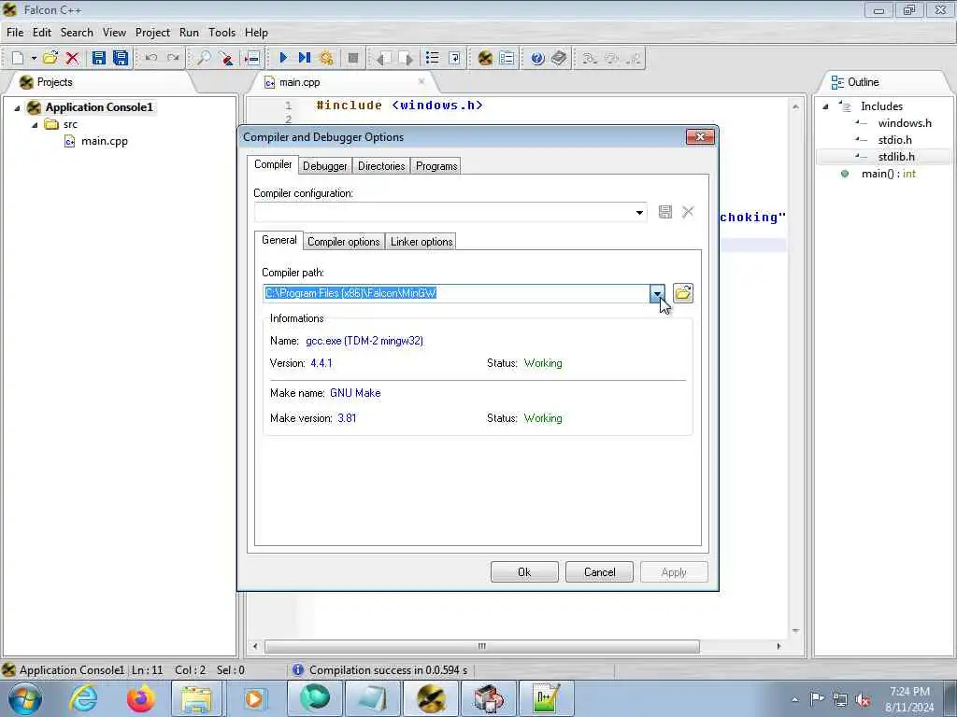Click the Windows Start button
This screenshot has height=717, width=957.
25,698
